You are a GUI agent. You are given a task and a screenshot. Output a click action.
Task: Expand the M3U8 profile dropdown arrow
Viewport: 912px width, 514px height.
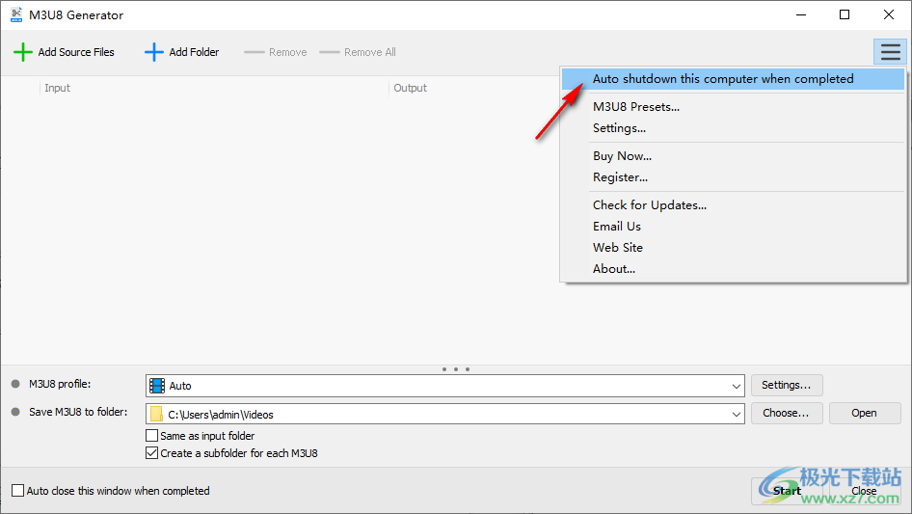pos(736,386)
